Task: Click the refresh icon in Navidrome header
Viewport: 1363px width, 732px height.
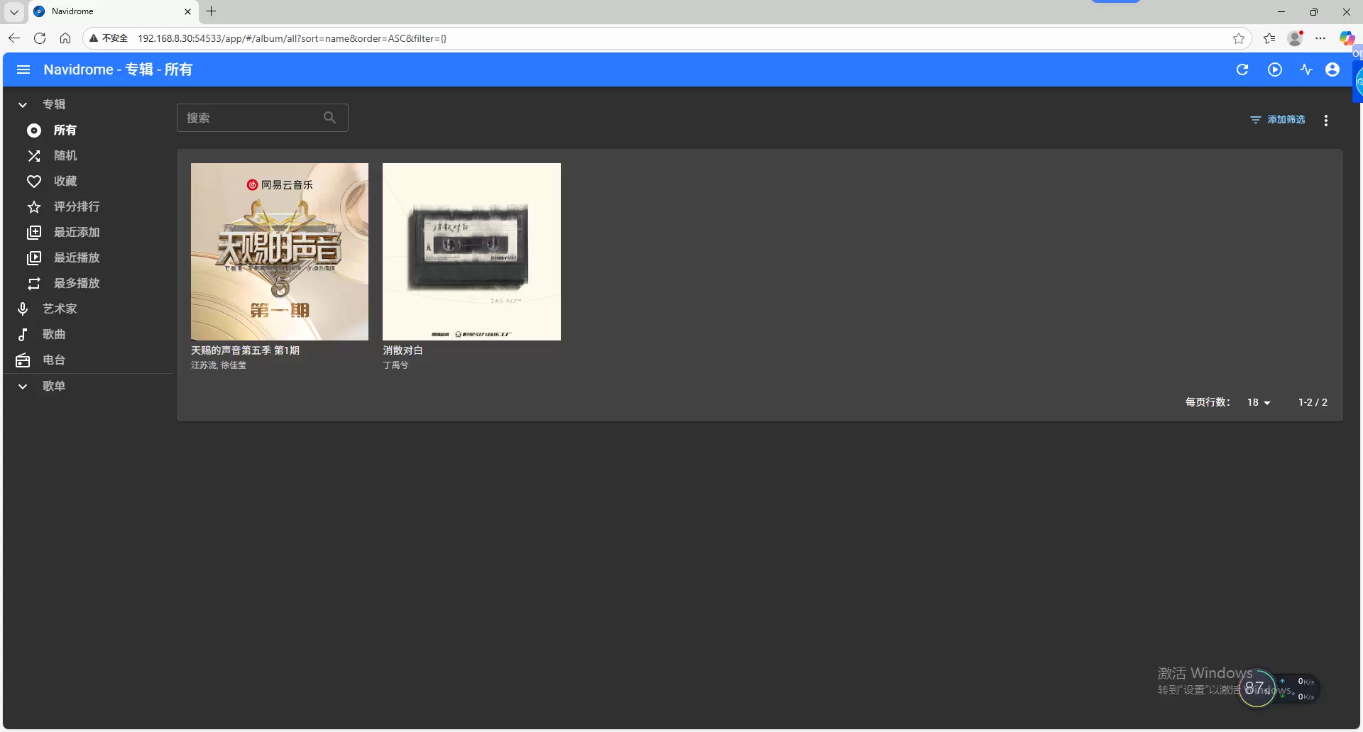Action: tap(1242, 70)
